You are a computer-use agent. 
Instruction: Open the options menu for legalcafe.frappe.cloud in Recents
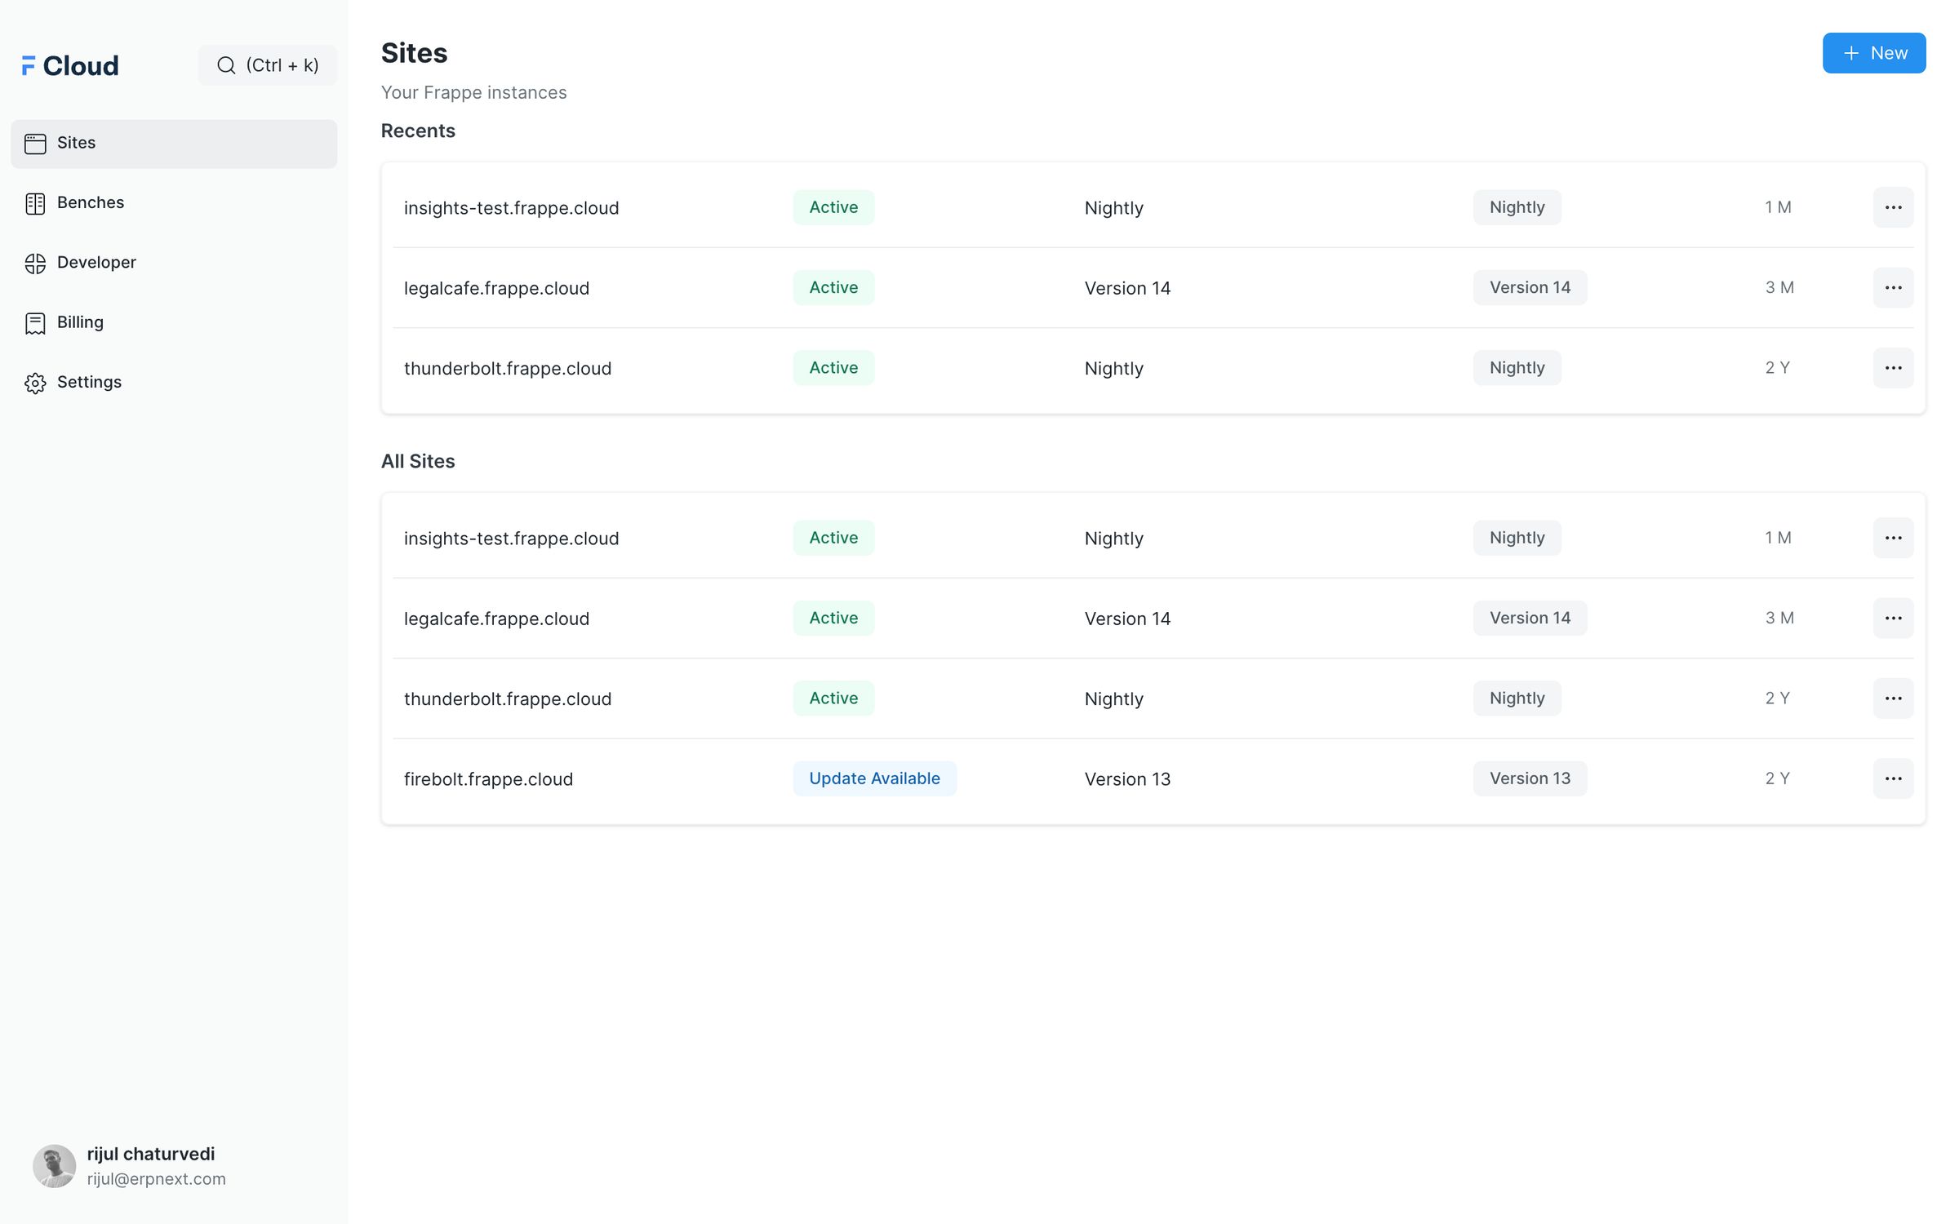1893,287
